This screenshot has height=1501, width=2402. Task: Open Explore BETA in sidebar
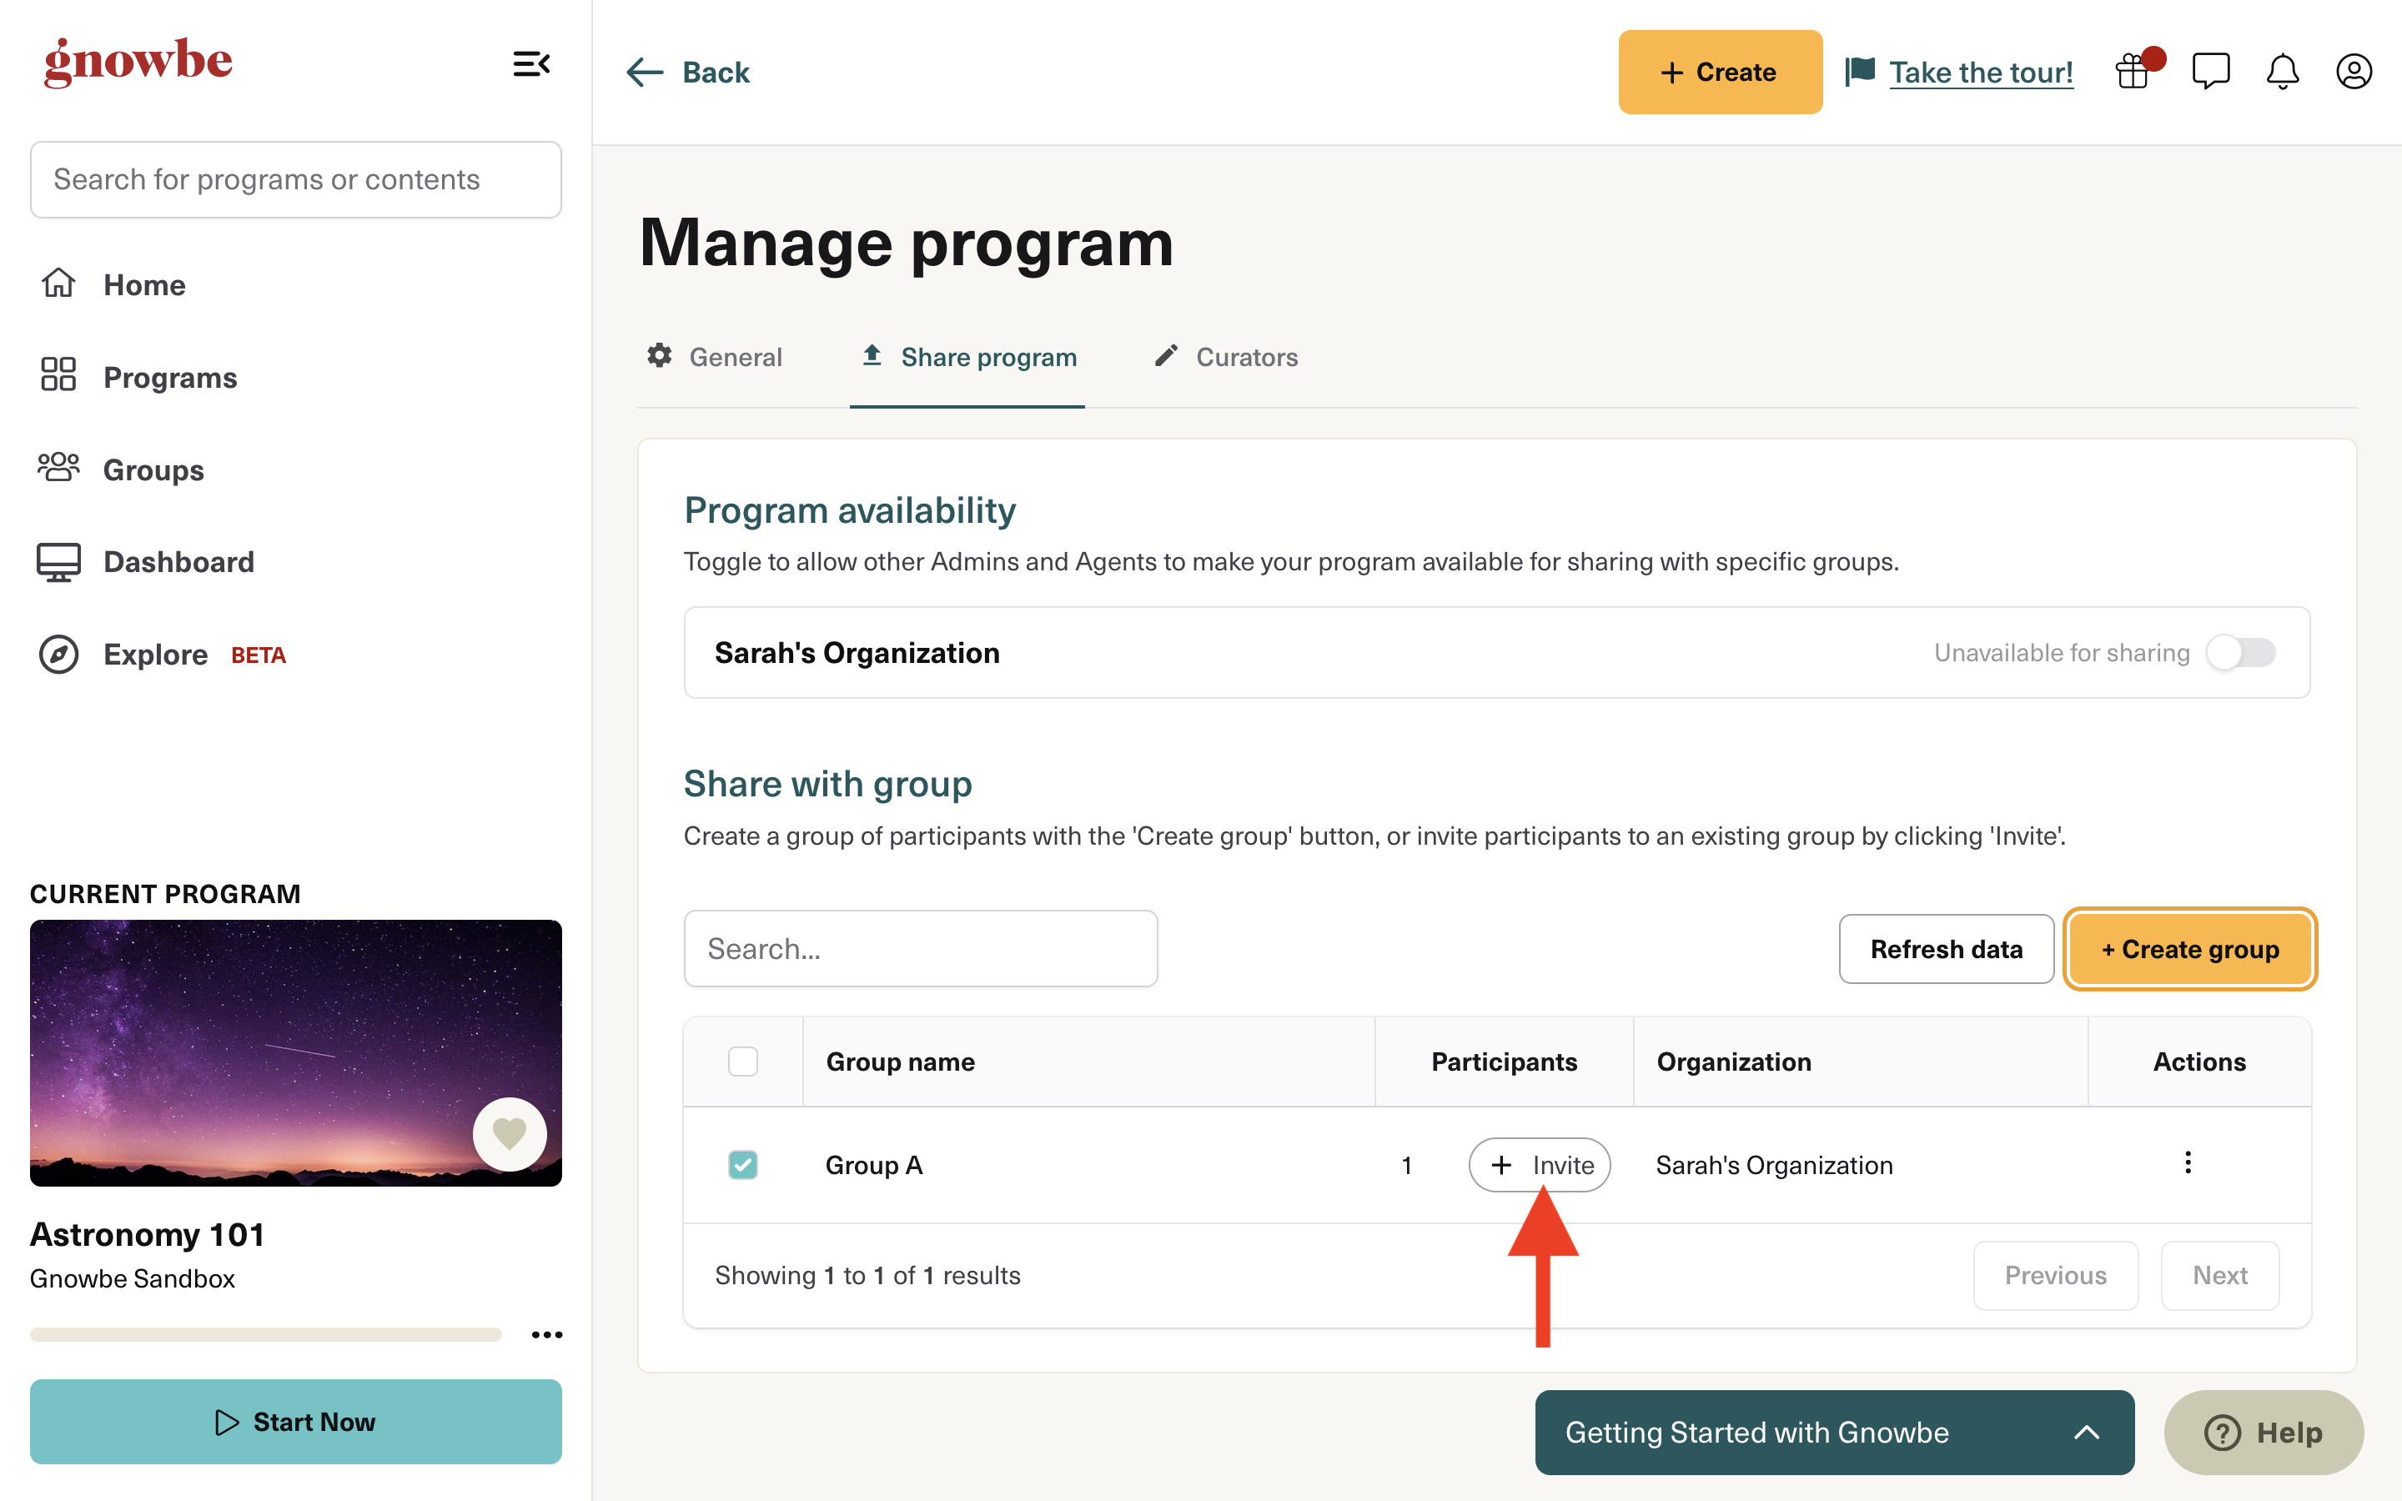pos(163,655)
